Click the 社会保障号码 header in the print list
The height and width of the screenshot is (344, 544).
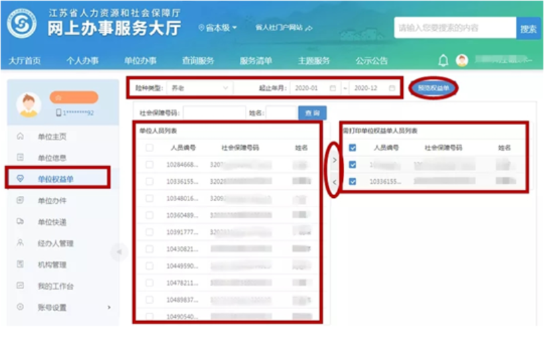click(x=444, y=148)
